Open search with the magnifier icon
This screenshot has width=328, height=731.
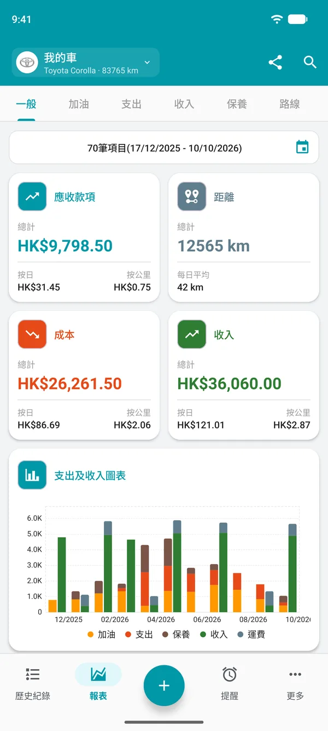[x=310, y=62]
